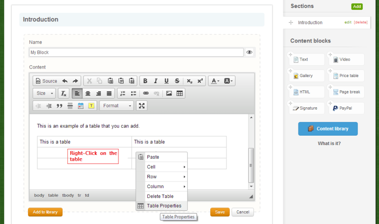Viewport: 379px width, 224px height.
Task: Click the Content library button
Action: pos(328,129)
